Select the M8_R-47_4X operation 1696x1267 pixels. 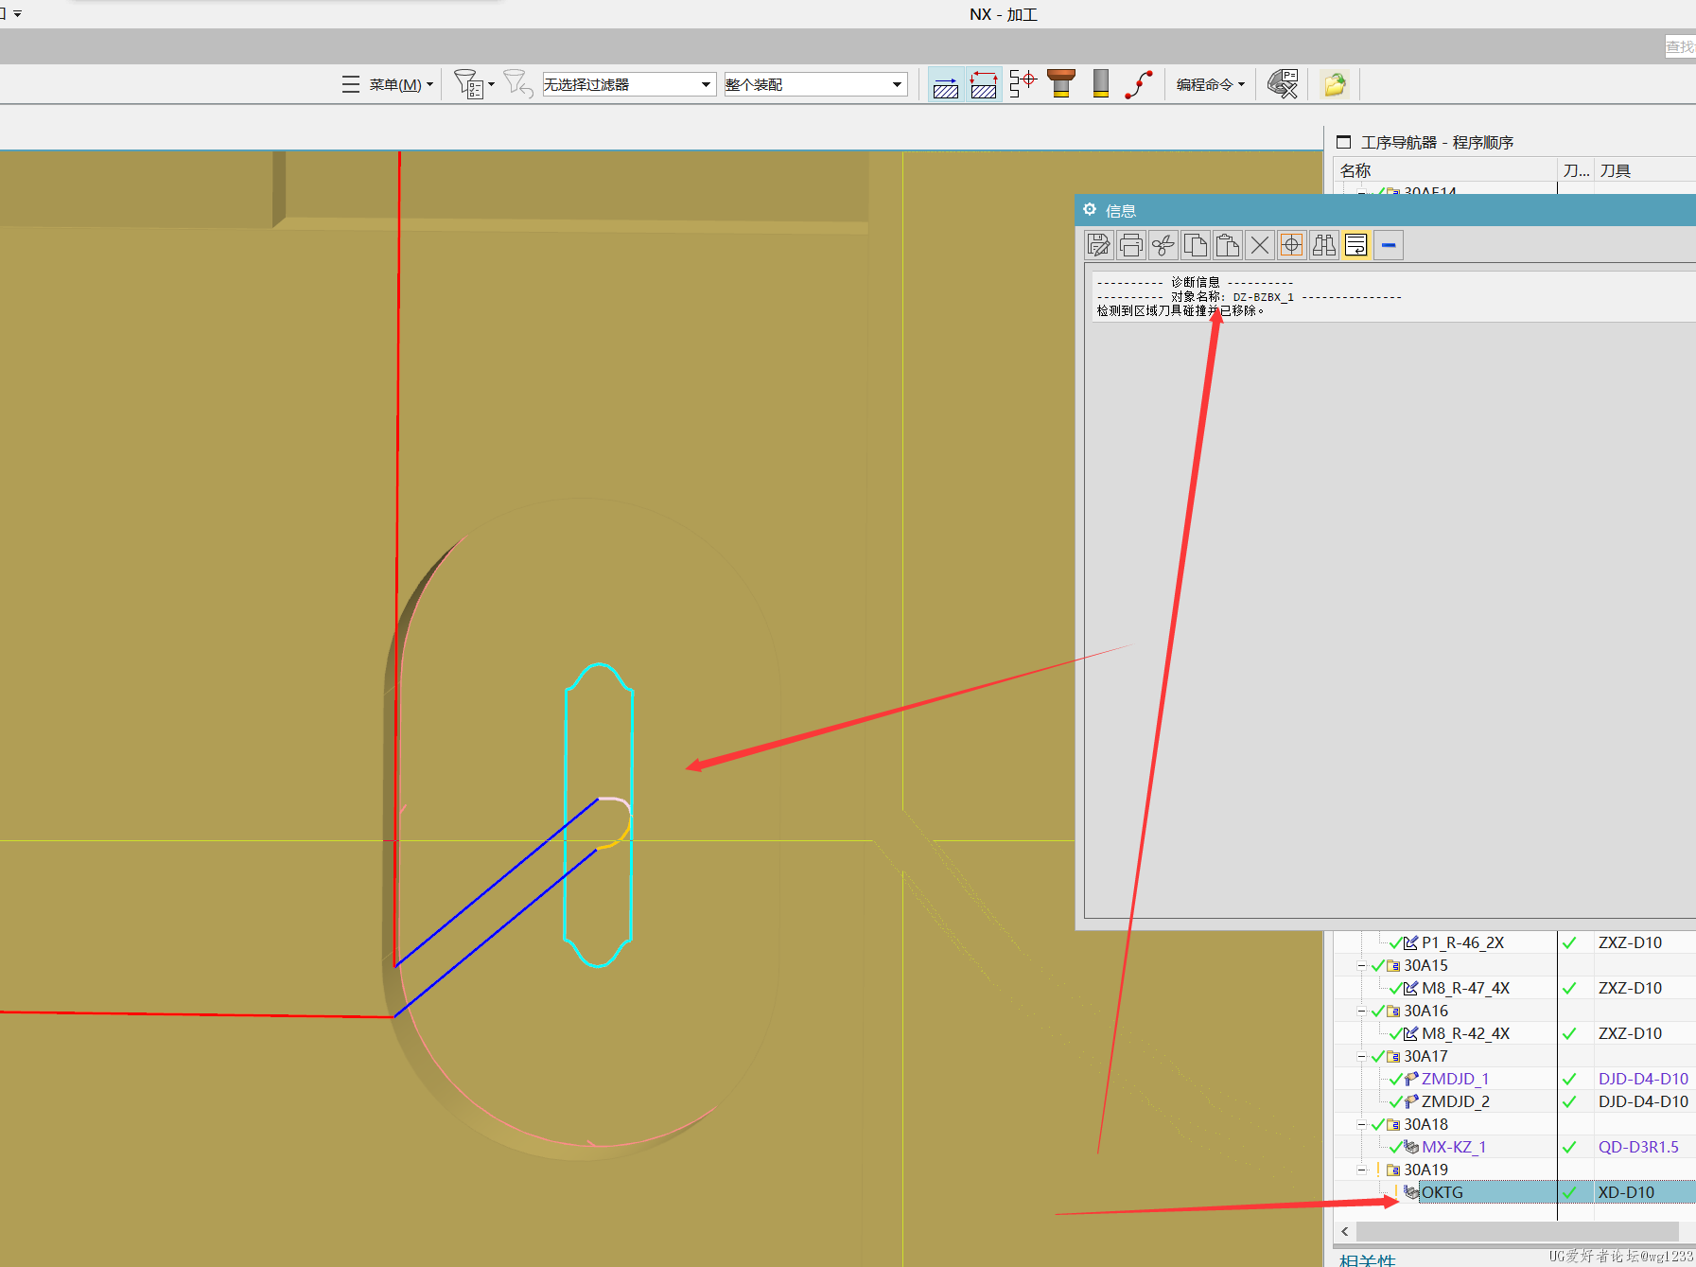1465,988
